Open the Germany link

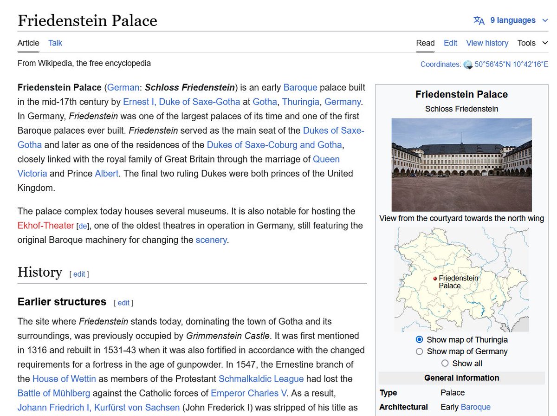click(x=343, y=102)
